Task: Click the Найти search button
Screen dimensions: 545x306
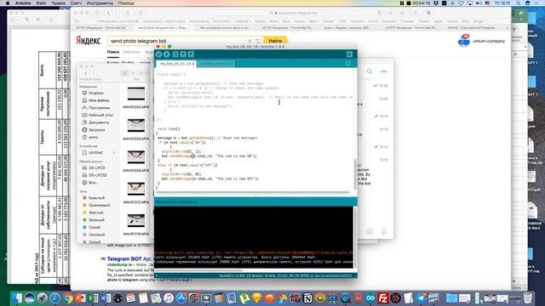Action: click(275, 41)
